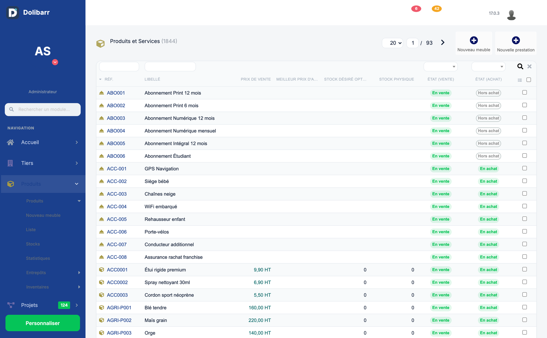Select Stocks in the Produits submenu
547x338 pixels.
(x=33, y=244)
